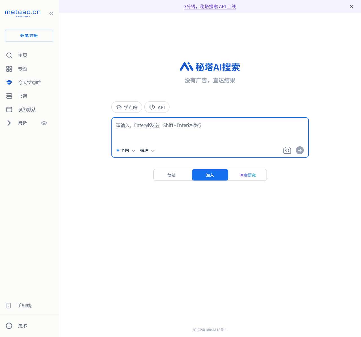Image resolution: width=361 pixels, height=337 pixels.
Task: Open the 极速 model dropdown
Action: (153, 151)
